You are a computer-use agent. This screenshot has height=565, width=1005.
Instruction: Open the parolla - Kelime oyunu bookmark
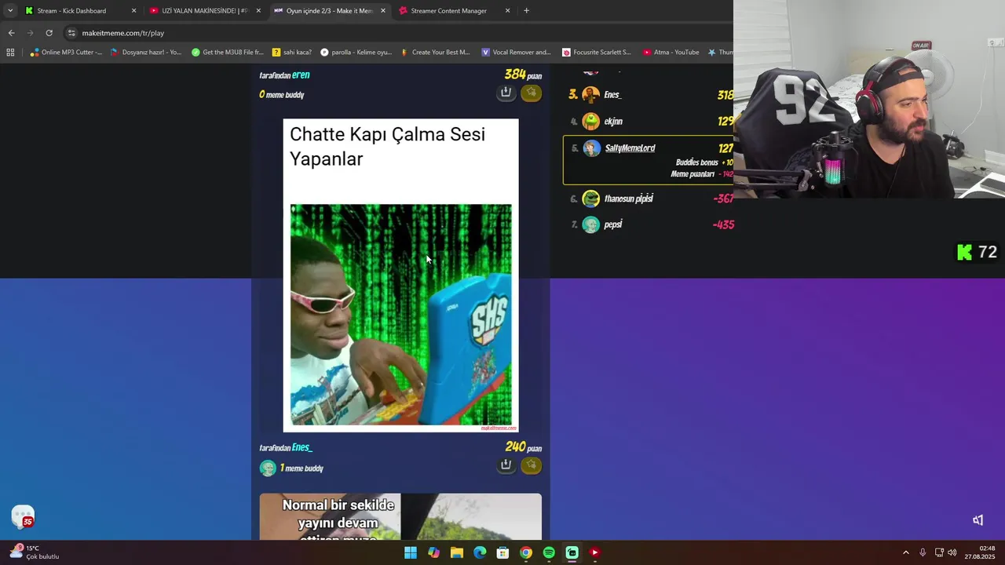356,53
